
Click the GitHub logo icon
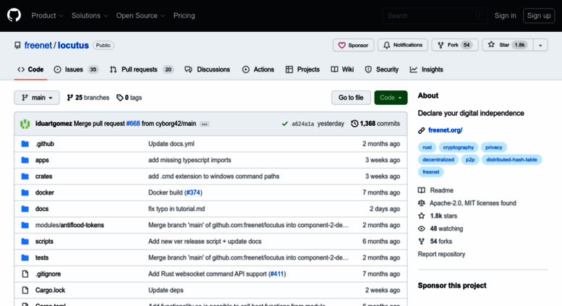14,15
